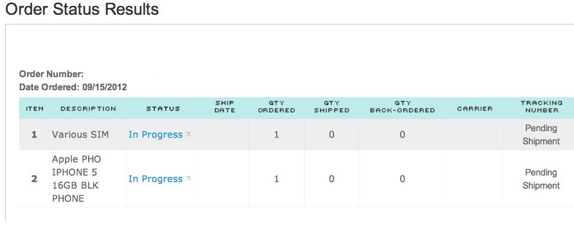This screenshot has height=238, width=574.
Task: Click the Various SIM description cell
Action: tap(80, 135)
